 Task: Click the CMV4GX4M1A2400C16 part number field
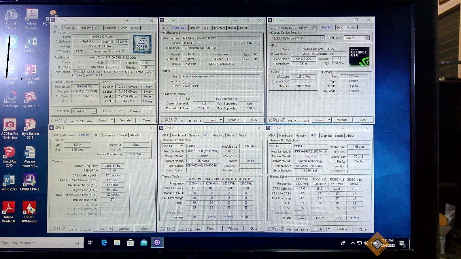[x=203, y=165]
